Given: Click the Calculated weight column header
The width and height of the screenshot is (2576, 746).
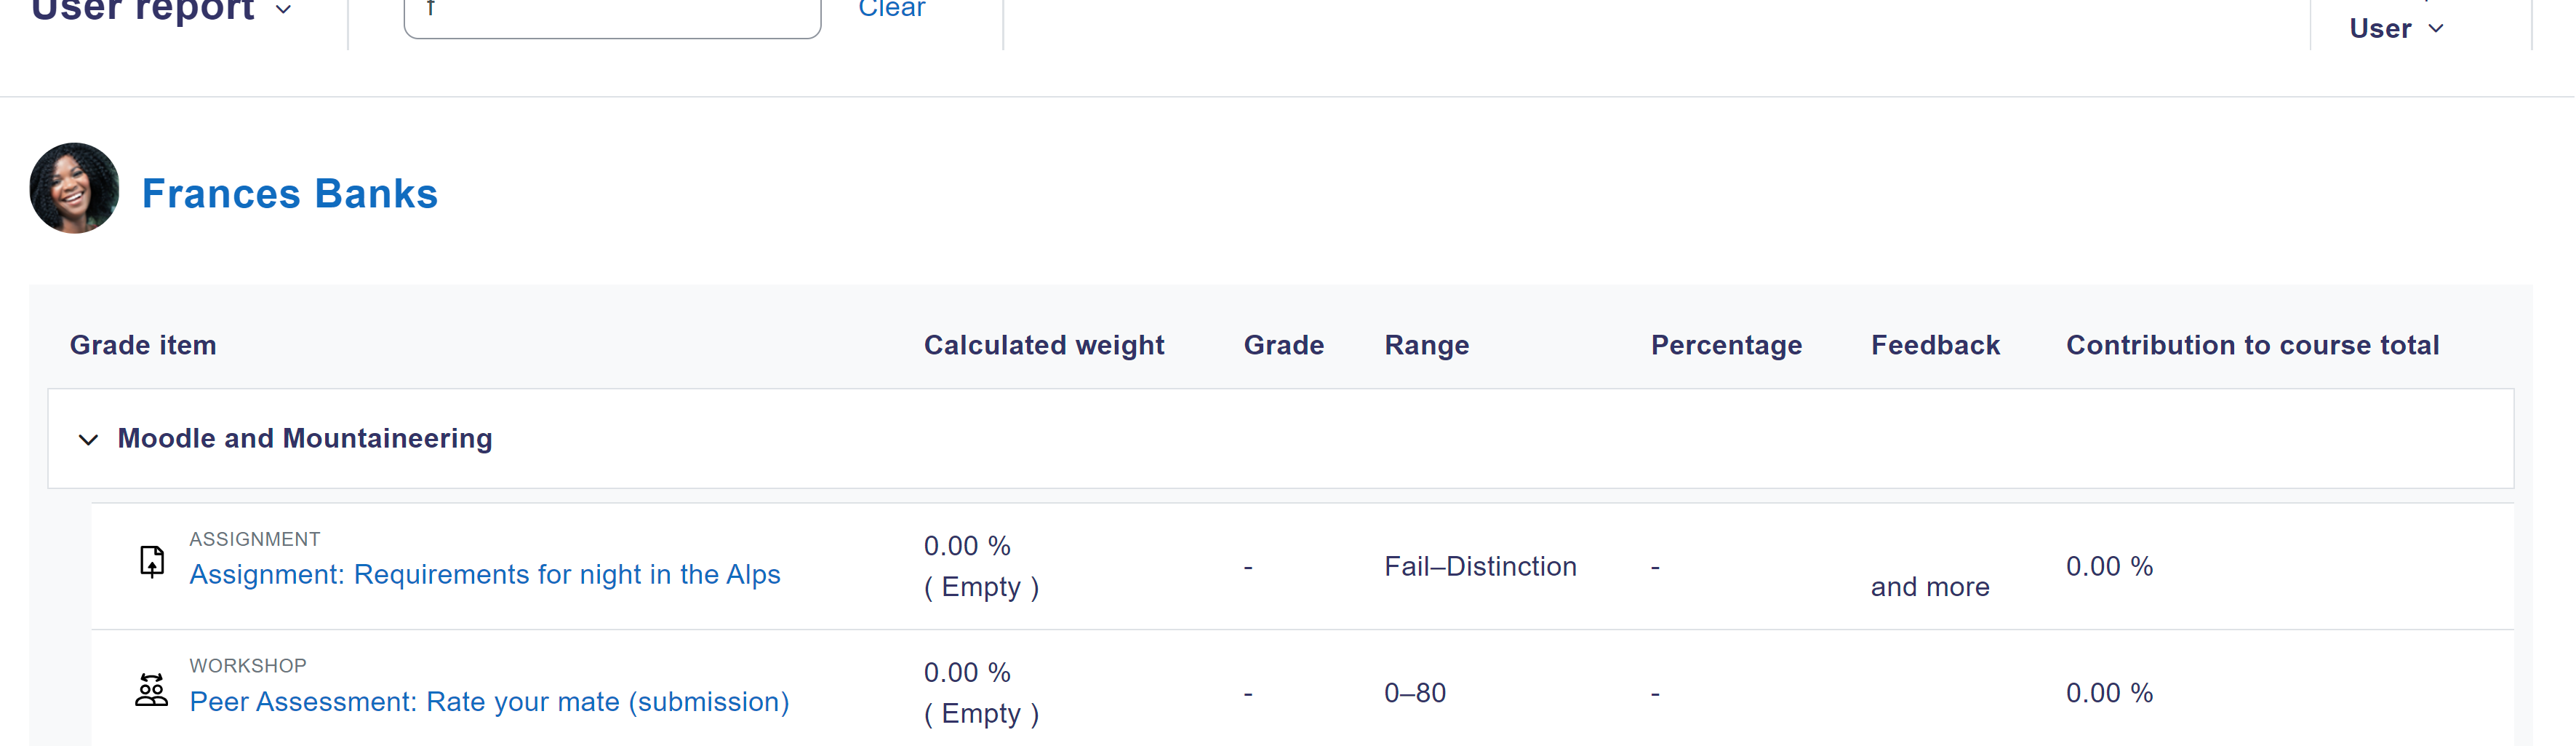Looking at the screenshot, I should coord(1044,346).
